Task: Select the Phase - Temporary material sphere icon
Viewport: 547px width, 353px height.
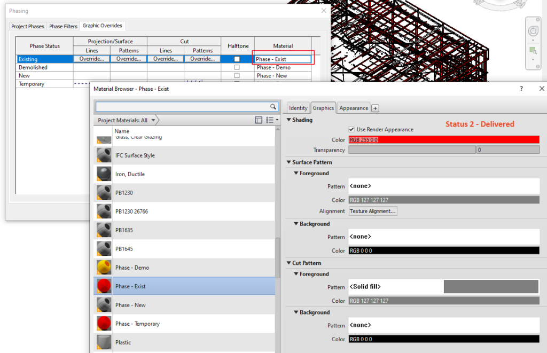Action: tap(103, 323)
